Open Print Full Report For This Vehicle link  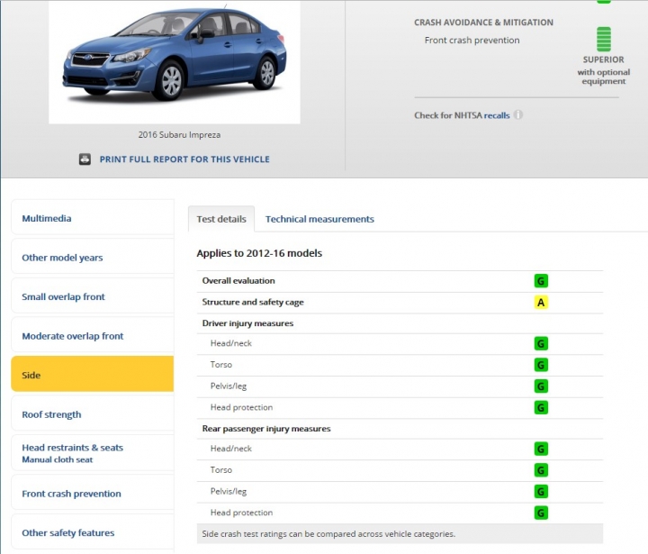pos(184,159)
